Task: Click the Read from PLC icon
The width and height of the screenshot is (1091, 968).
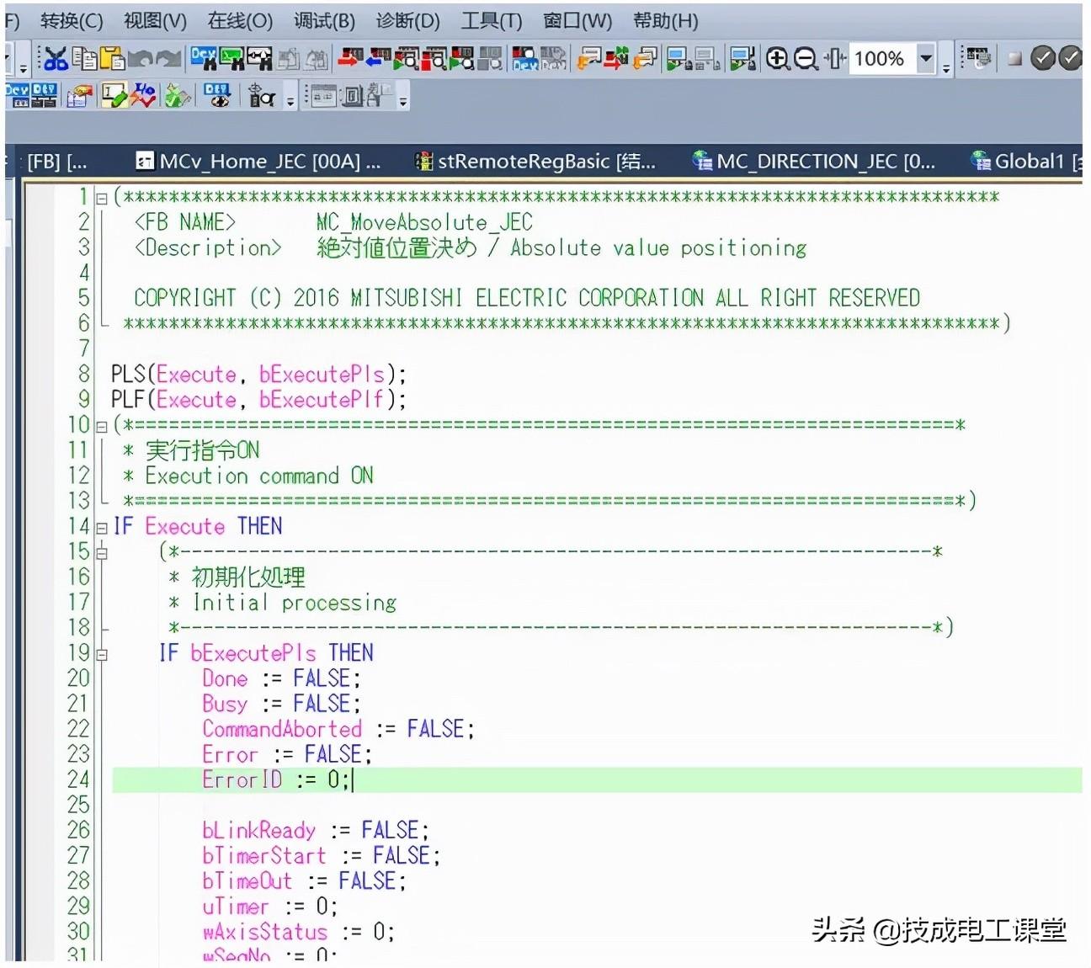Action: [378, 58]
